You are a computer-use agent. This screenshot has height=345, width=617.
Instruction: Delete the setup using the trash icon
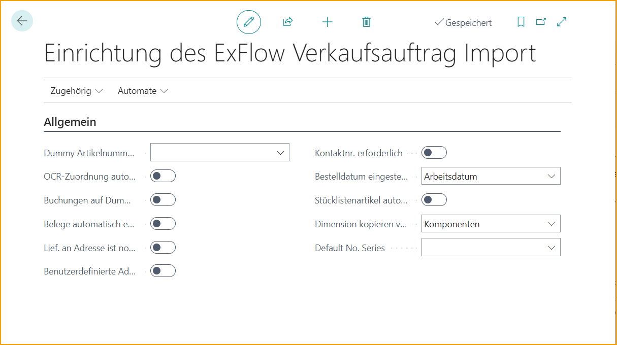tap(366, 22)
